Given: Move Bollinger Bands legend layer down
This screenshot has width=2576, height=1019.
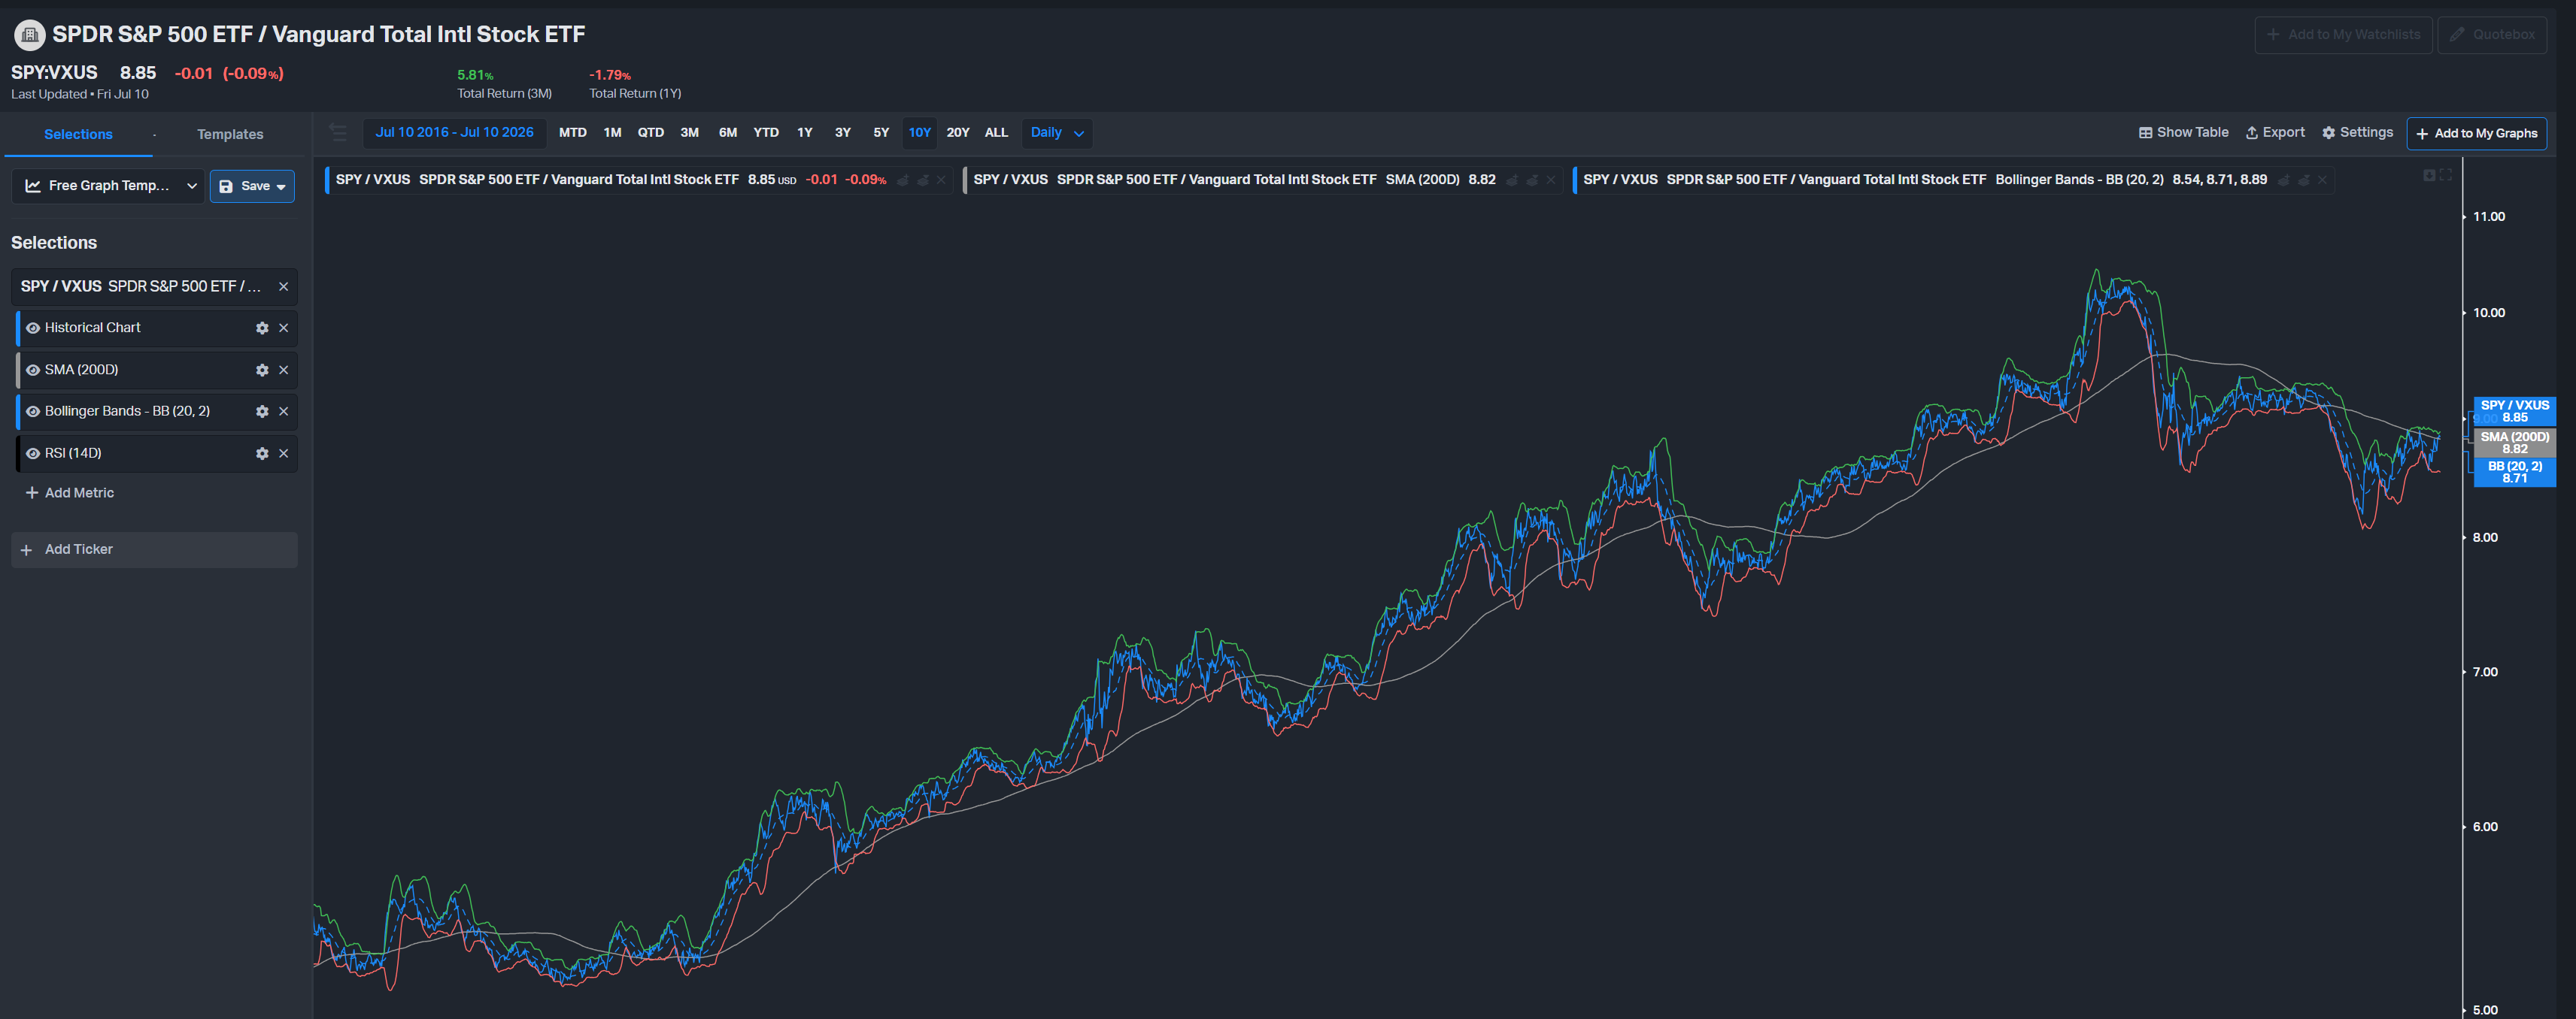Looking at the screenshot, I should click(x=2304, y=181).
